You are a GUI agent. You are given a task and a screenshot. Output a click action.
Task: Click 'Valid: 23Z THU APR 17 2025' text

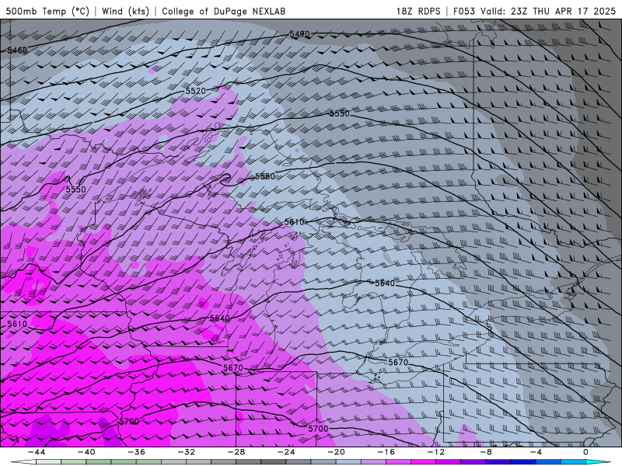point(548,11)
